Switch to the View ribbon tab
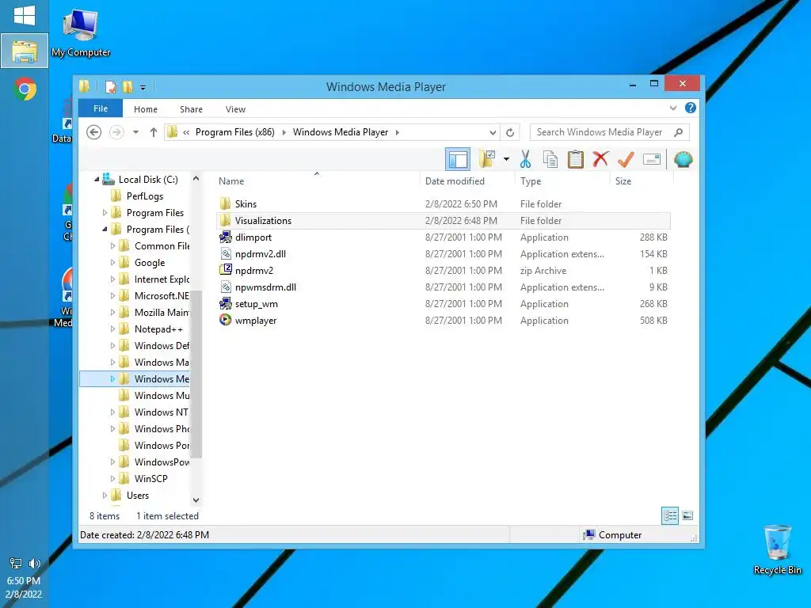This screenshot has width=811, height=608. click(x=235, y=109)
